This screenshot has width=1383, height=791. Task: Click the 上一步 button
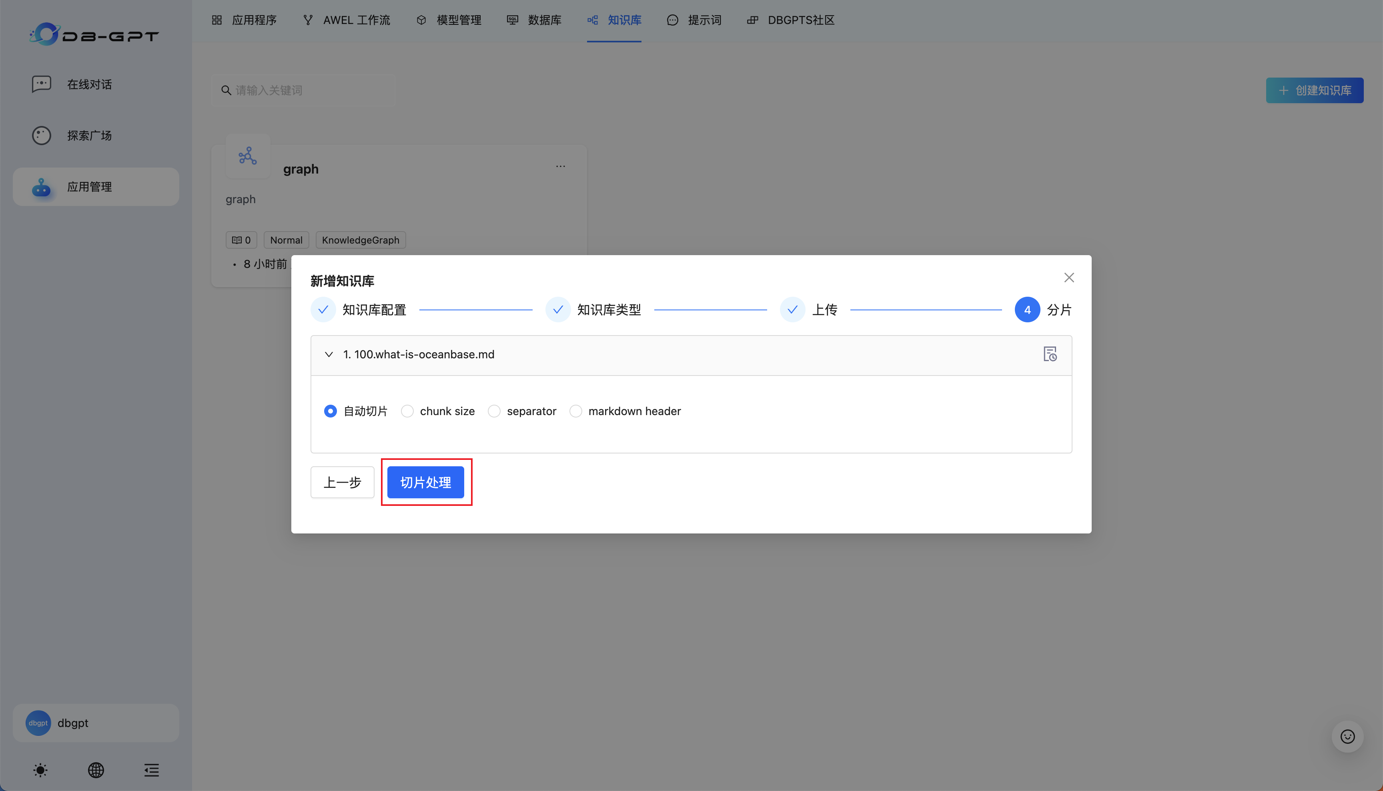coord(342,482)
